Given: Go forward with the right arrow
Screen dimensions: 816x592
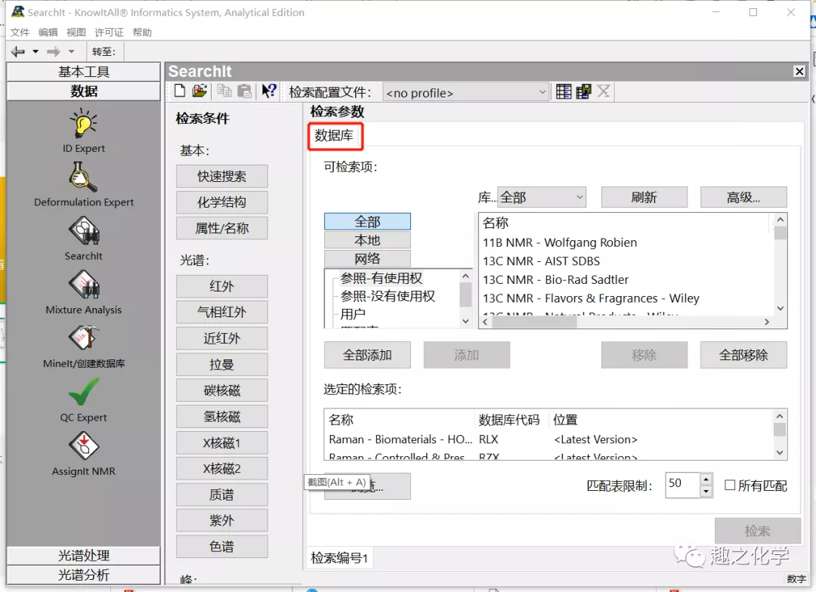Looking at the screenshot, I should pyautogui.click(x=54, y=51).
